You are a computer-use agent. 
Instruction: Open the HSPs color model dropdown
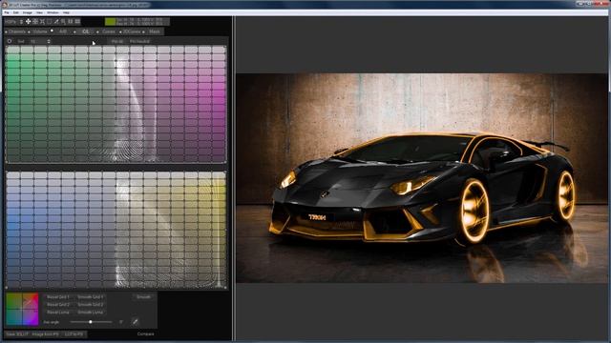[x=15, y=22]
